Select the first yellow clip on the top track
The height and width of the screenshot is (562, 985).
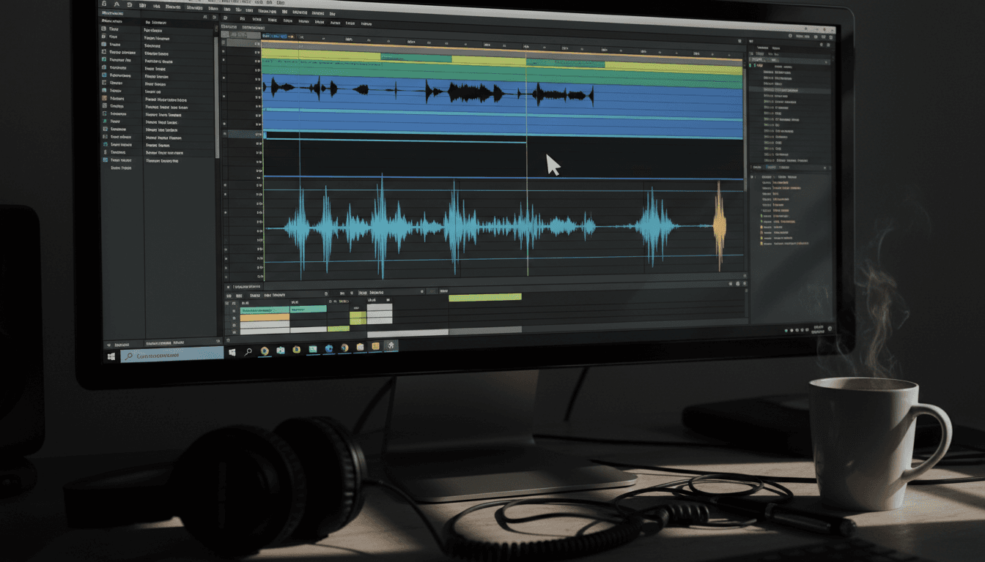click(x=321, y=56)
